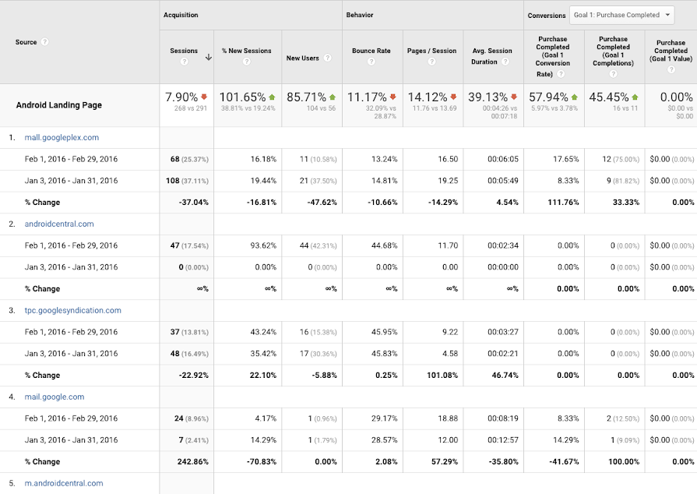Open the mail.google.com source link
Image resolution: width=697 pixels, height=494 pixels.
[x=55, y=397]
